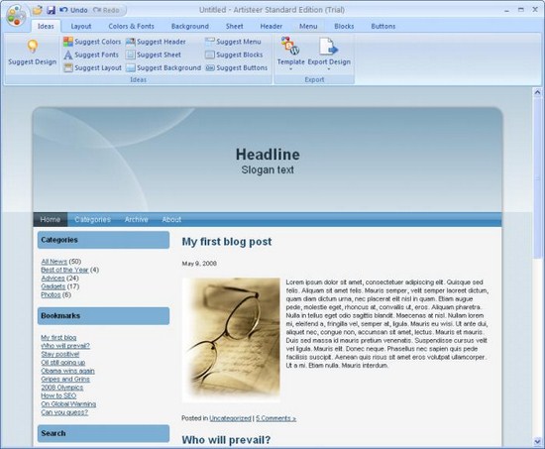The width and height of the screenshot is (545, 449).
Task: Click the glasses image in the blog post
Action: pos(231,340)
